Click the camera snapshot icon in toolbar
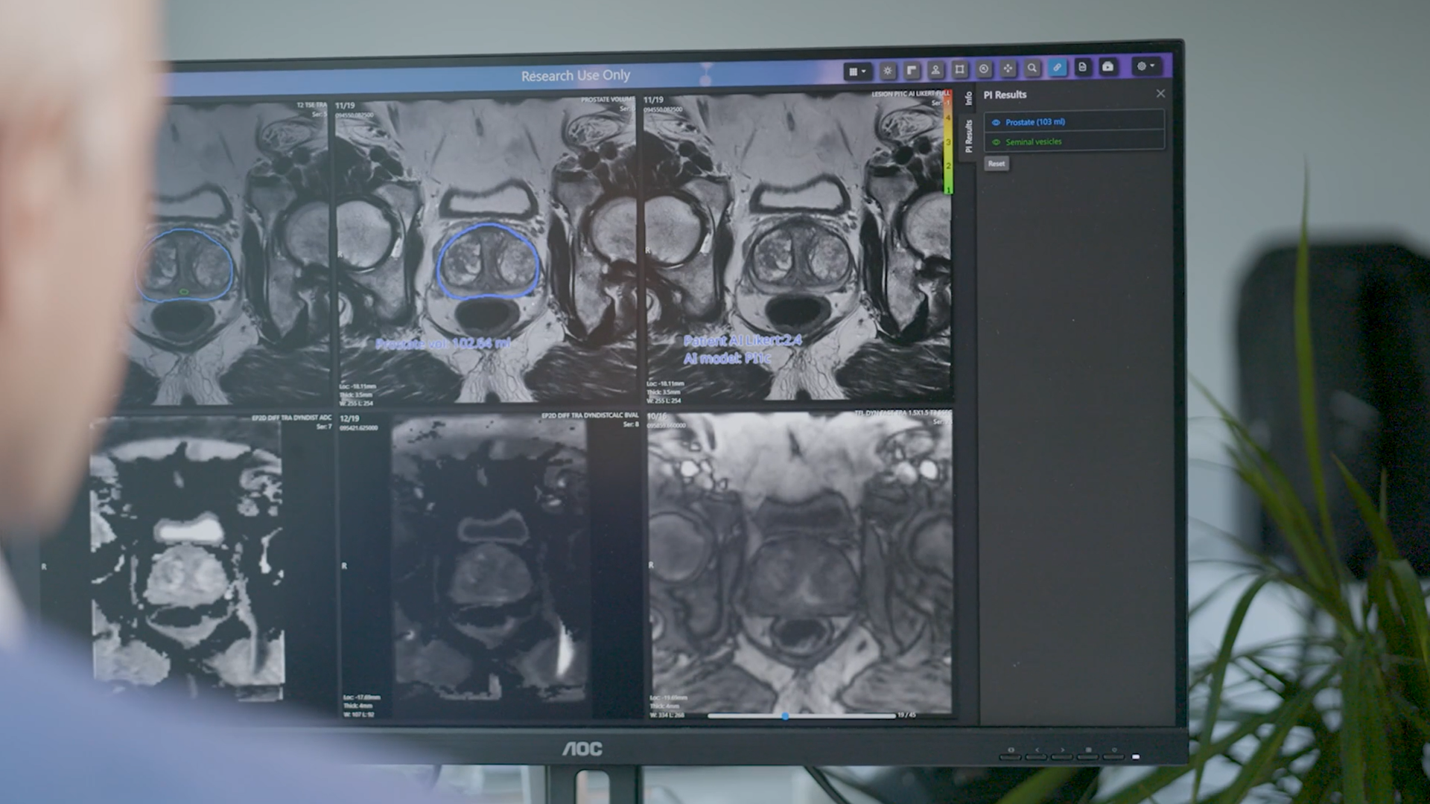The width and height of the screenshot is (1430, 804). [1108, 67]
